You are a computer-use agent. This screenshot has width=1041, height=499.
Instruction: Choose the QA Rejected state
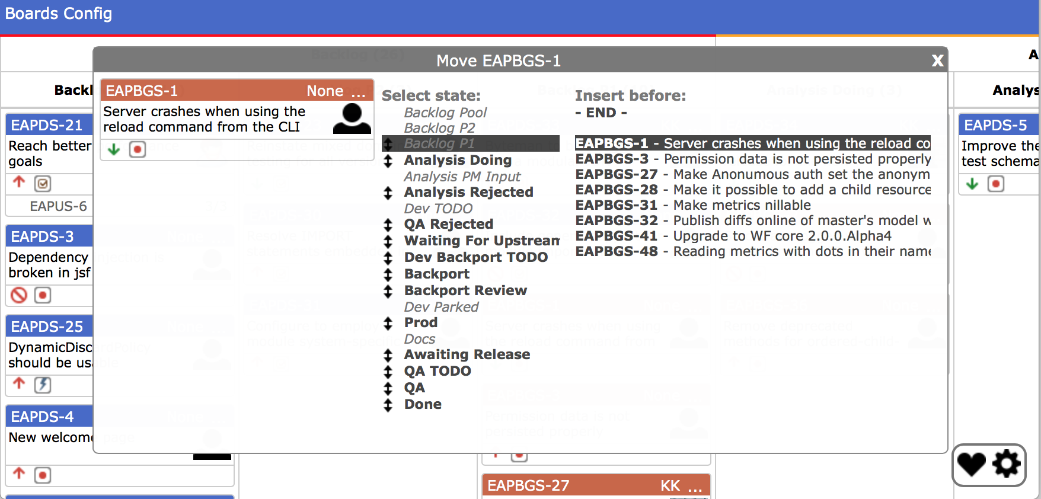448,224
